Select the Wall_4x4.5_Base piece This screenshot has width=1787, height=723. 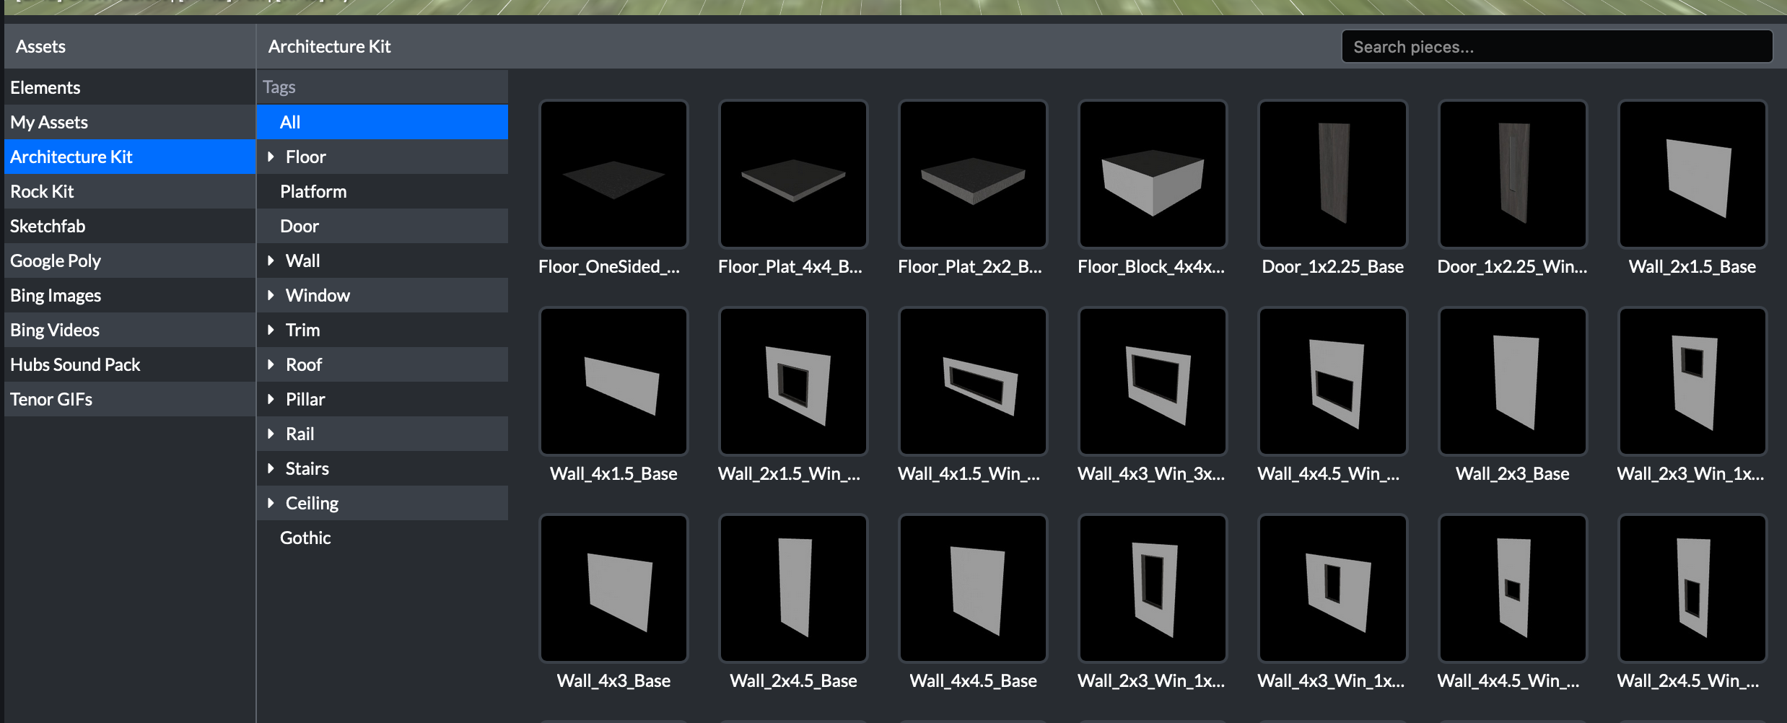[973, 588]
